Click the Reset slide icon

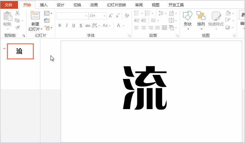pos(47,20)
